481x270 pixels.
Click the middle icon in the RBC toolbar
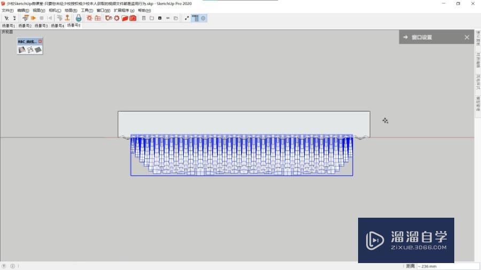tap(30, 50)
